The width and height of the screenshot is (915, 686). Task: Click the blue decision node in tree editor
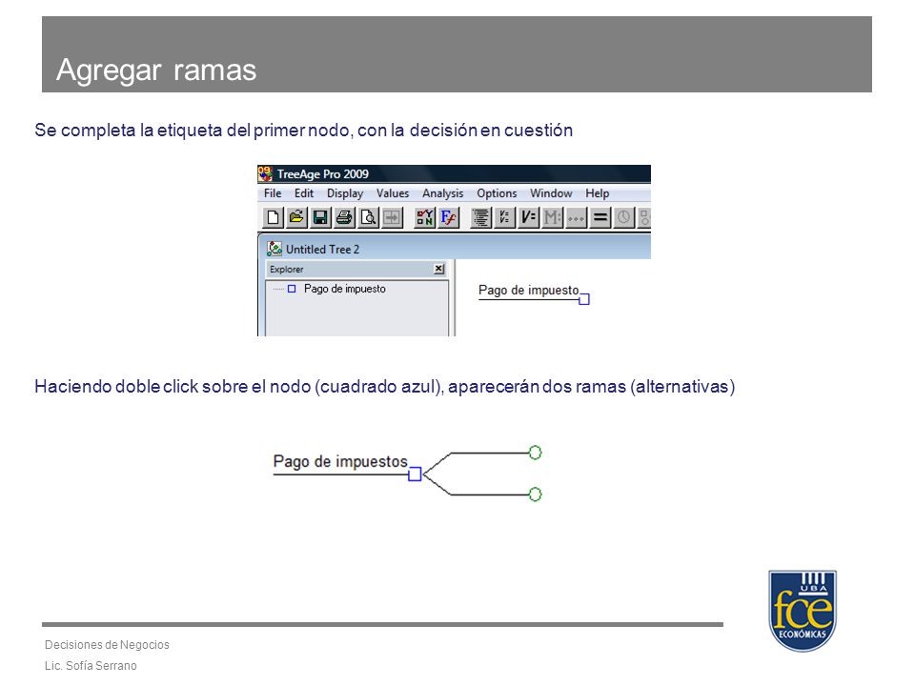pyautogui.click(x=584, y=299)
